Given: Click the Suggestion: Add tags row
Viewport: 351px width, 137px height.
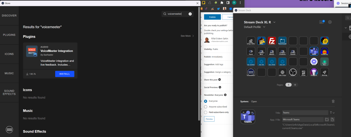Looking at the screenshot, I should [213, 64].
